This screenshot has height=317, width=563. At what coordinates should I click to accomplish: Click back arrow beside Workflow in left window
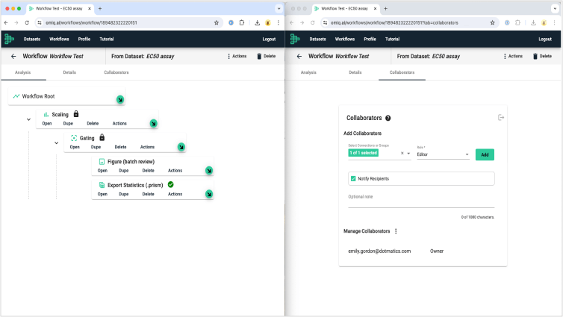click(x=13, y=56)
